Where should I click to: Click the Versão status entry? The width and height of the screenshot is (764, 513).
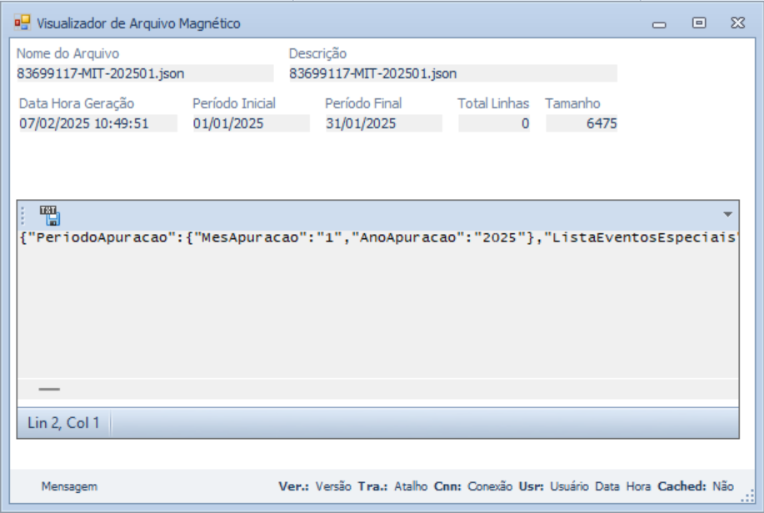[333, 486]
